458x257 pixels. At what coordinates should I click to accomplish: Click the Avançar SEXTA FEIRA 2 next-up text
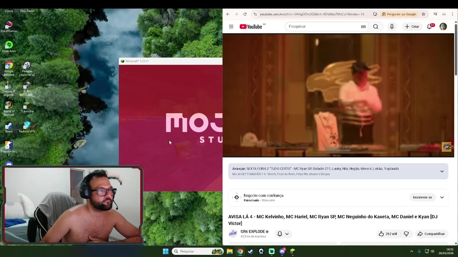[315, 168]
